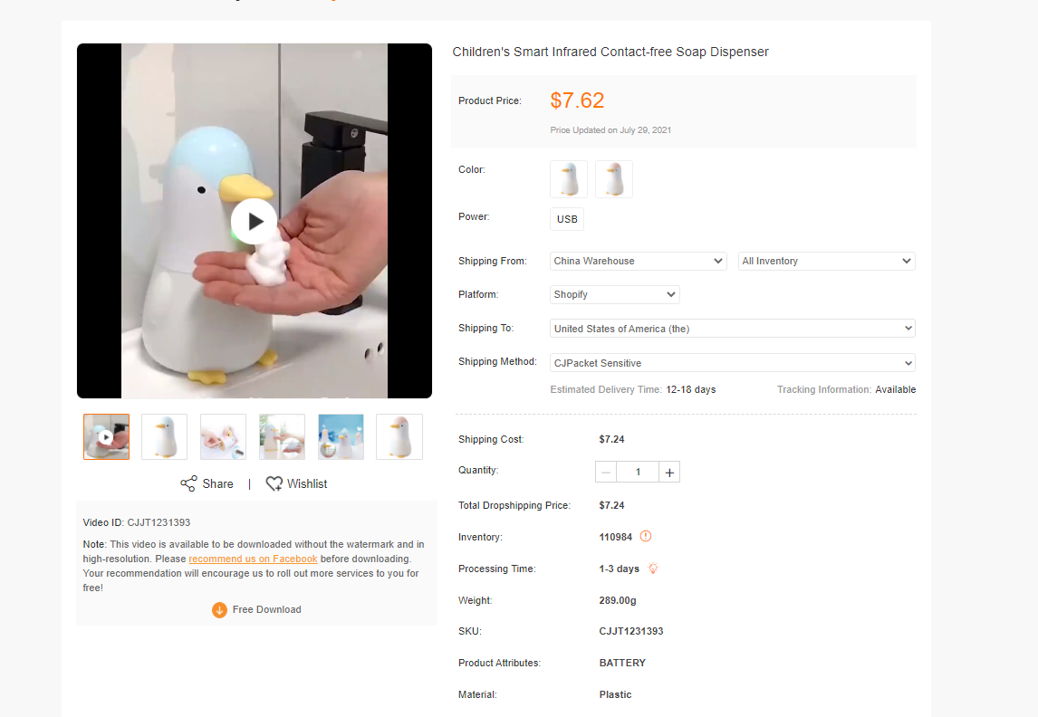This screenshot has width=1038, height=717.
Task: Open the recommend us on Facebook link
Action: tap(253, 559)
